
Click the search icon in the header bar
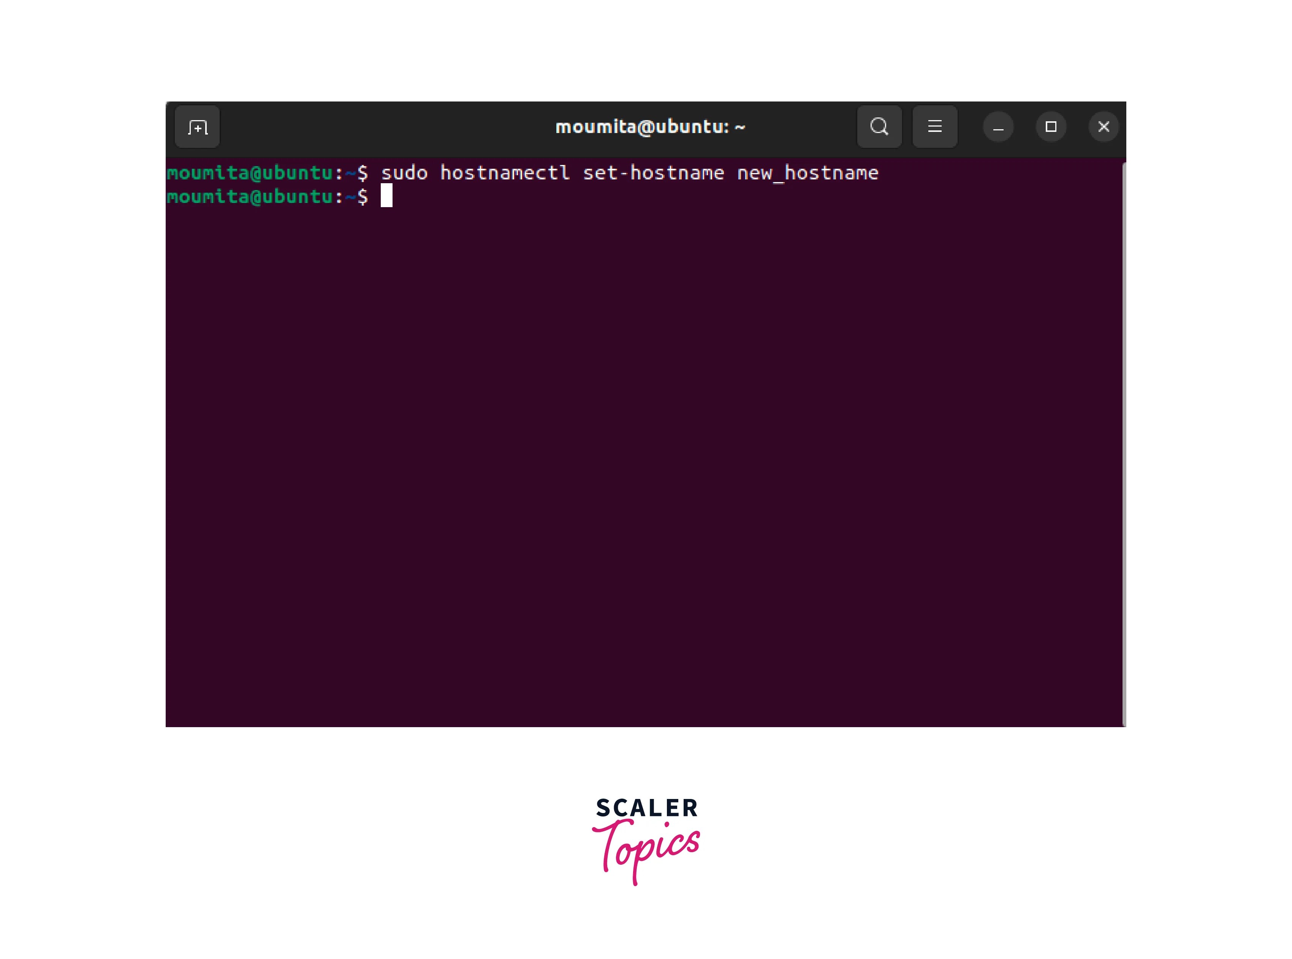pyautogui.click(x=879, y=127)
